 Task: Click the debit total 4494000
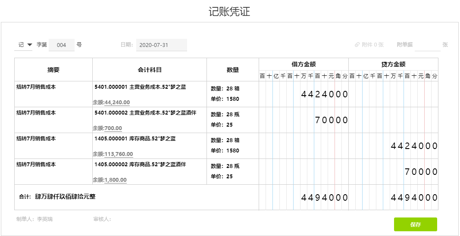tap(325, 198)
